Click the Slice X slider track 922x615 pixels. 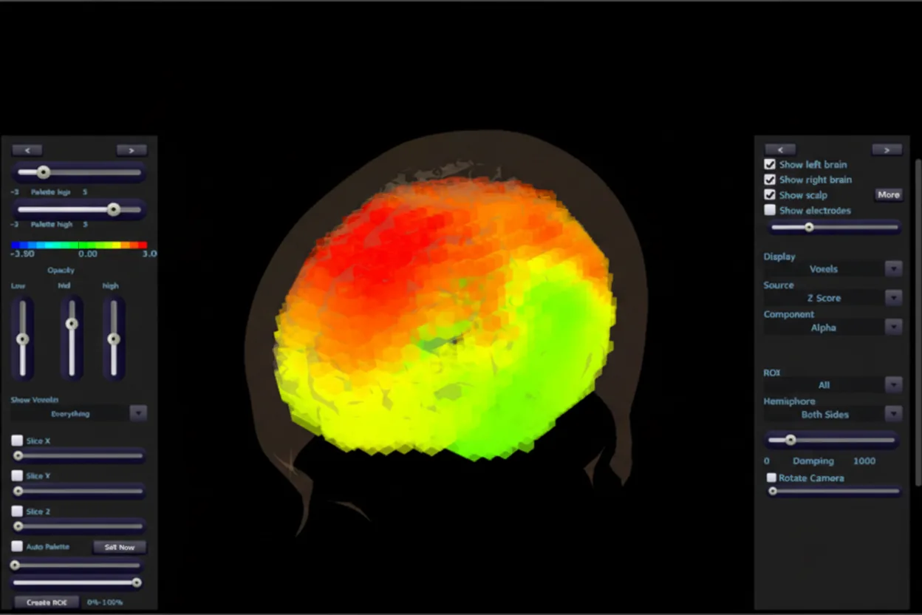pos(78,456)
